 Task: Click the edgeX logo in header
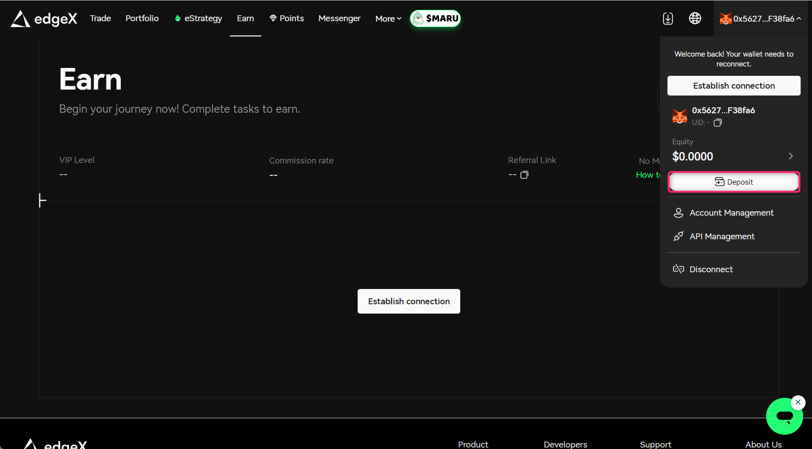click(44, 19)
